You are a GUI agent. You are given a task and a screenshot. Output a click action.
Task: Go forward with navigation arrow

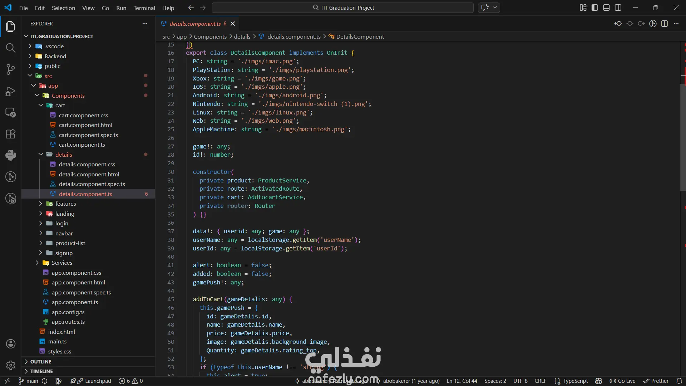pos(203,8)
